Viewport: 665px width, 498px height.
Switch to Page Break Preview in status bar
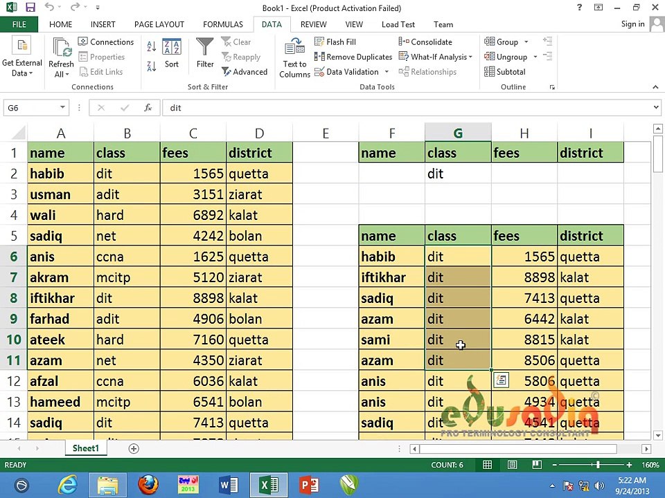[x=537, y=465]
